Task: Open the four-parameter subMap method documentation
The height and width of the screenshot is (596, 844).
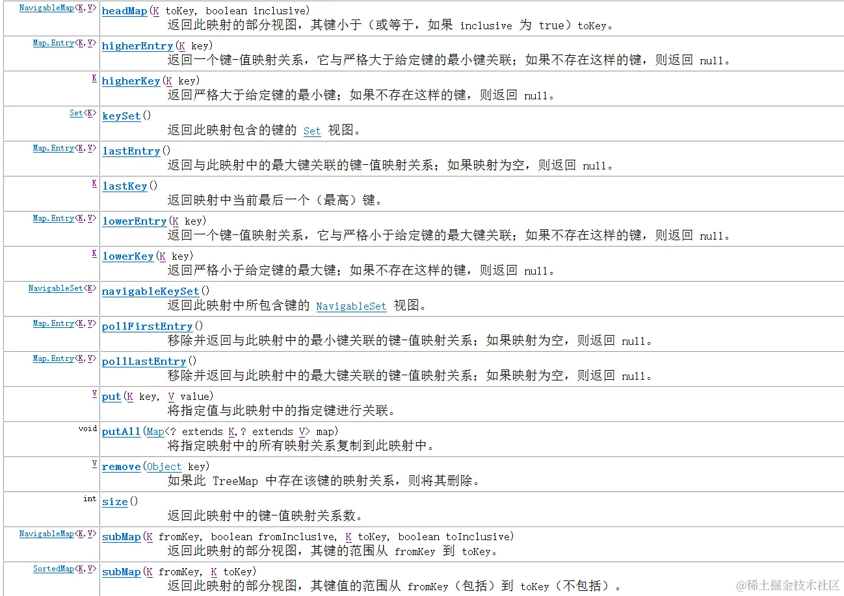Action: [x=121, y=536]
